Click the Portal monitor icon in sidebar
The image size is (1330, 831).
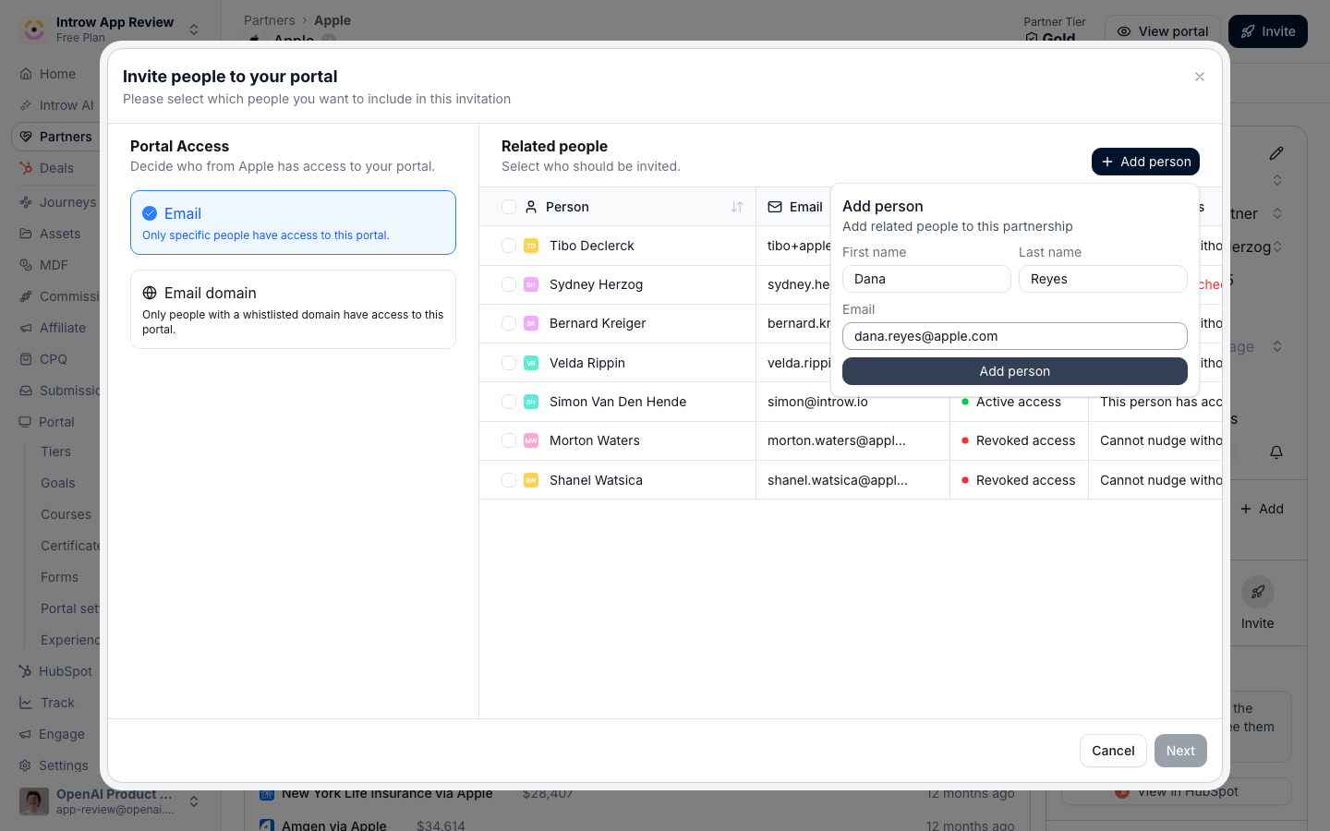tap(25, 422)
